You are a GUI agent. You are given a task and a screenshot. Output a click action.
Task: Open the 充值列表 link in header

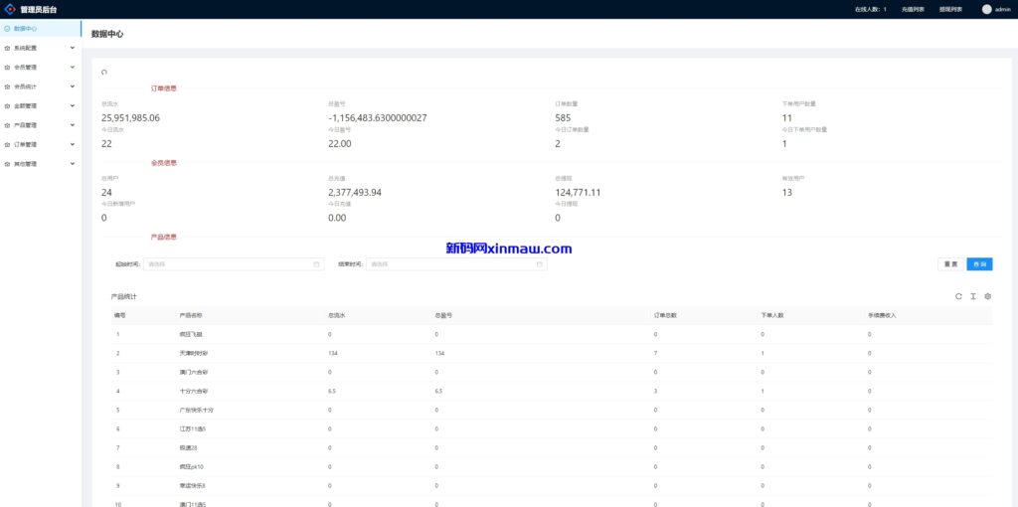(913, 9)
